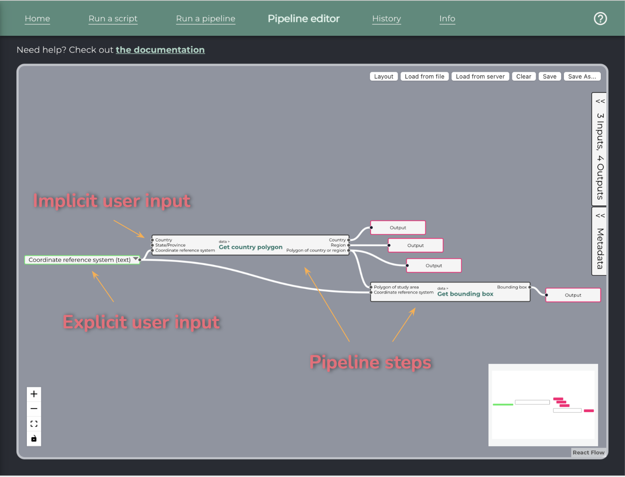625x477 pixels.
Task: Select the Coordinate reference system (text) input node
Action: click(82, 260)
